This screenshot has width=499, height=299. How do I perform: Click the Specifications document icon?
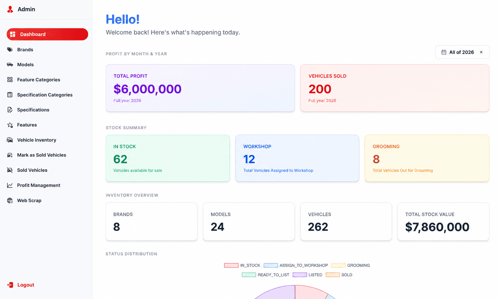pyautogui.click(x=10, y=110)
